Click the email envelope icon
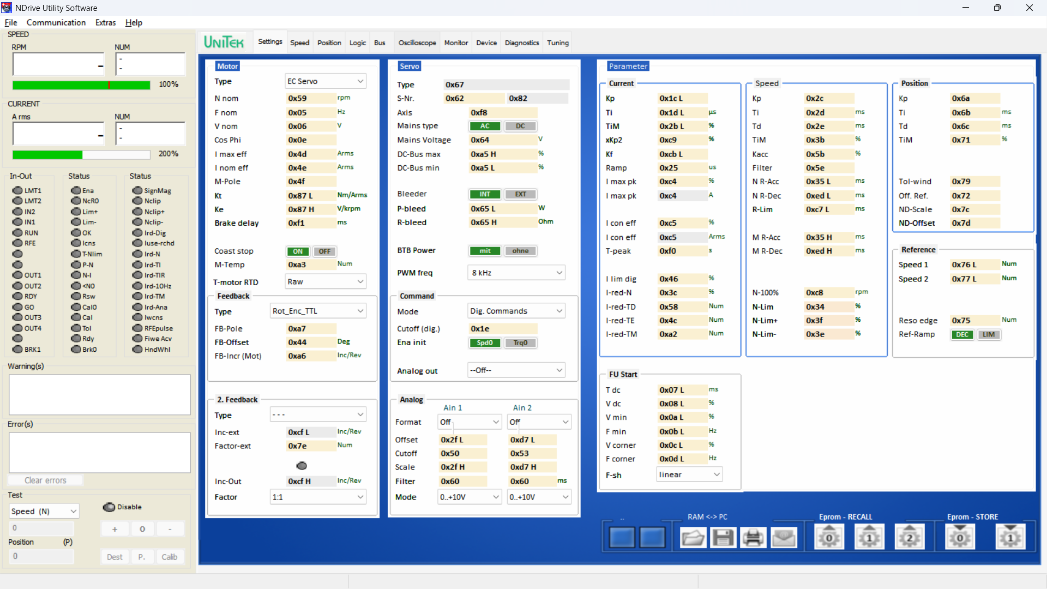Screen dimensions: 1047x589 (x=784, y=538)
